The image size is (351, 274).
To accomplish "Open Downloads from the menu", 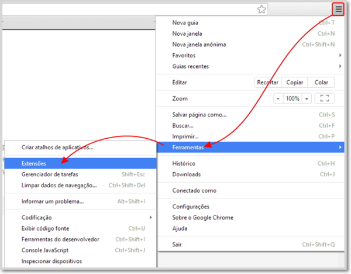I will [x=250, y=174].
